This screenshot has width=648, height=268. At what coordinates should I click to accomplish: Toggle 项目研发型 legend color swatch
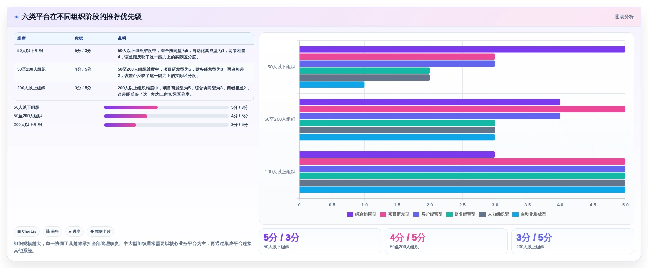[383, 214]
